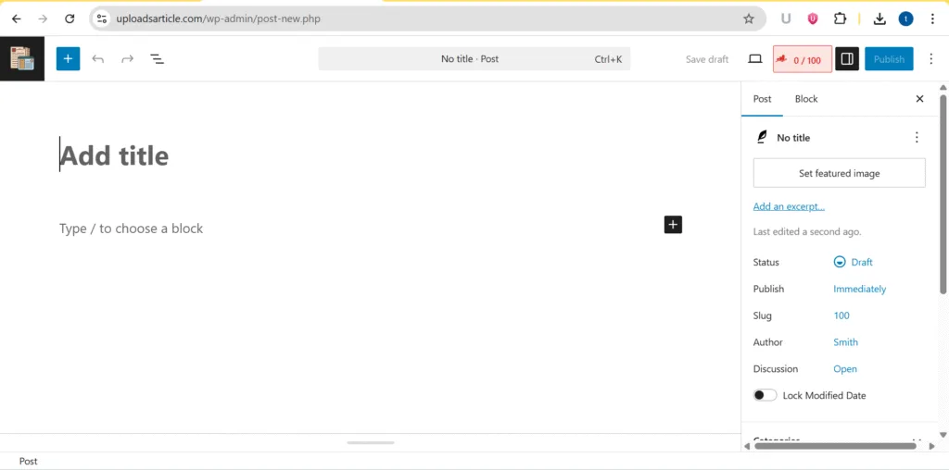Click the browser back arrow
This screenshot has width=949, height=470.
point(17,19)
